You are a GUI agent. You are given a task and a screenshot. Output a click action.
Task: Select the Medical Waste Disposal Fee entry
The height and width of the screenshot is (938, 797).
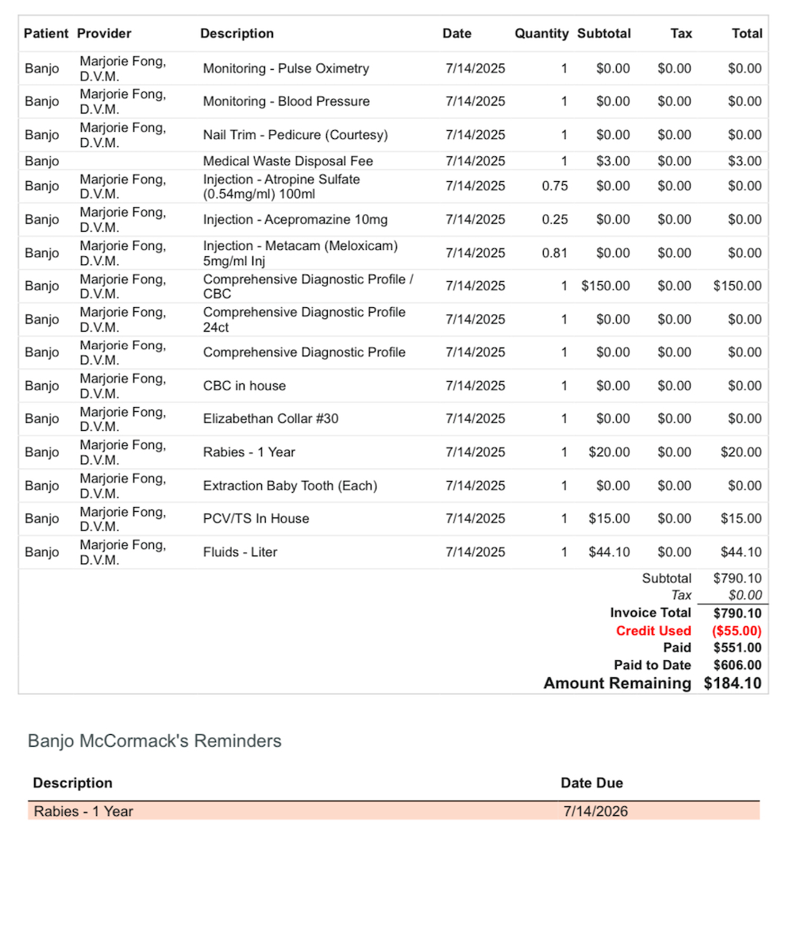287,161
